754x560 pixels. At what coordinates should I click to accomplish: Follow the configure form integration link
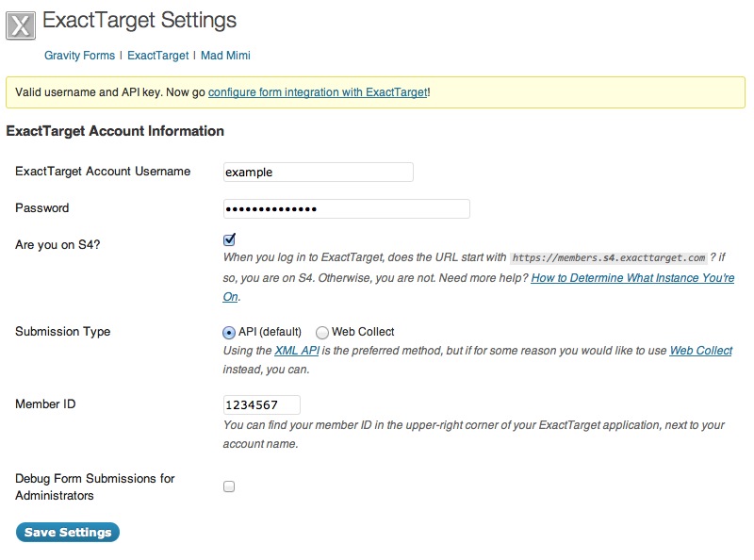point(318,92)
